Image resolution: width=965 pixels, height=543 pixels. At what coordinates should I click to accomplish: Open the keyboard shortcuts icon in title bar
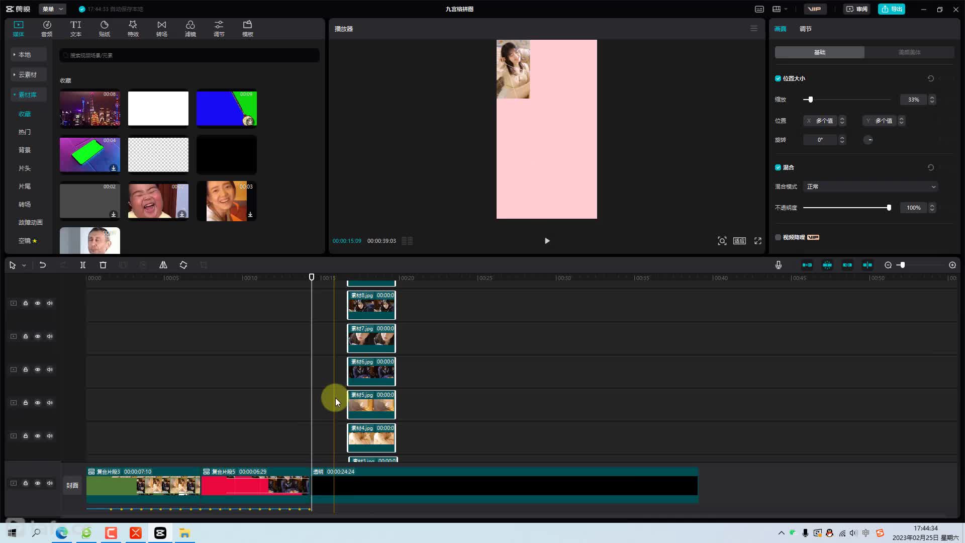(x=759, y=9)
